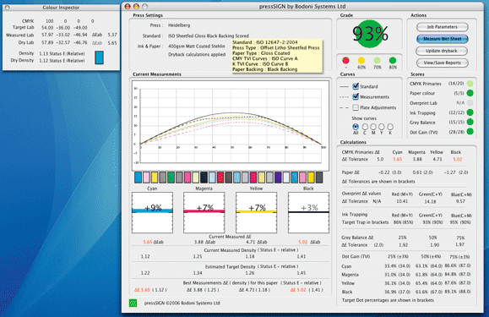Click the Grey Balance score indicator dot
489x317 pixels.
470,122
